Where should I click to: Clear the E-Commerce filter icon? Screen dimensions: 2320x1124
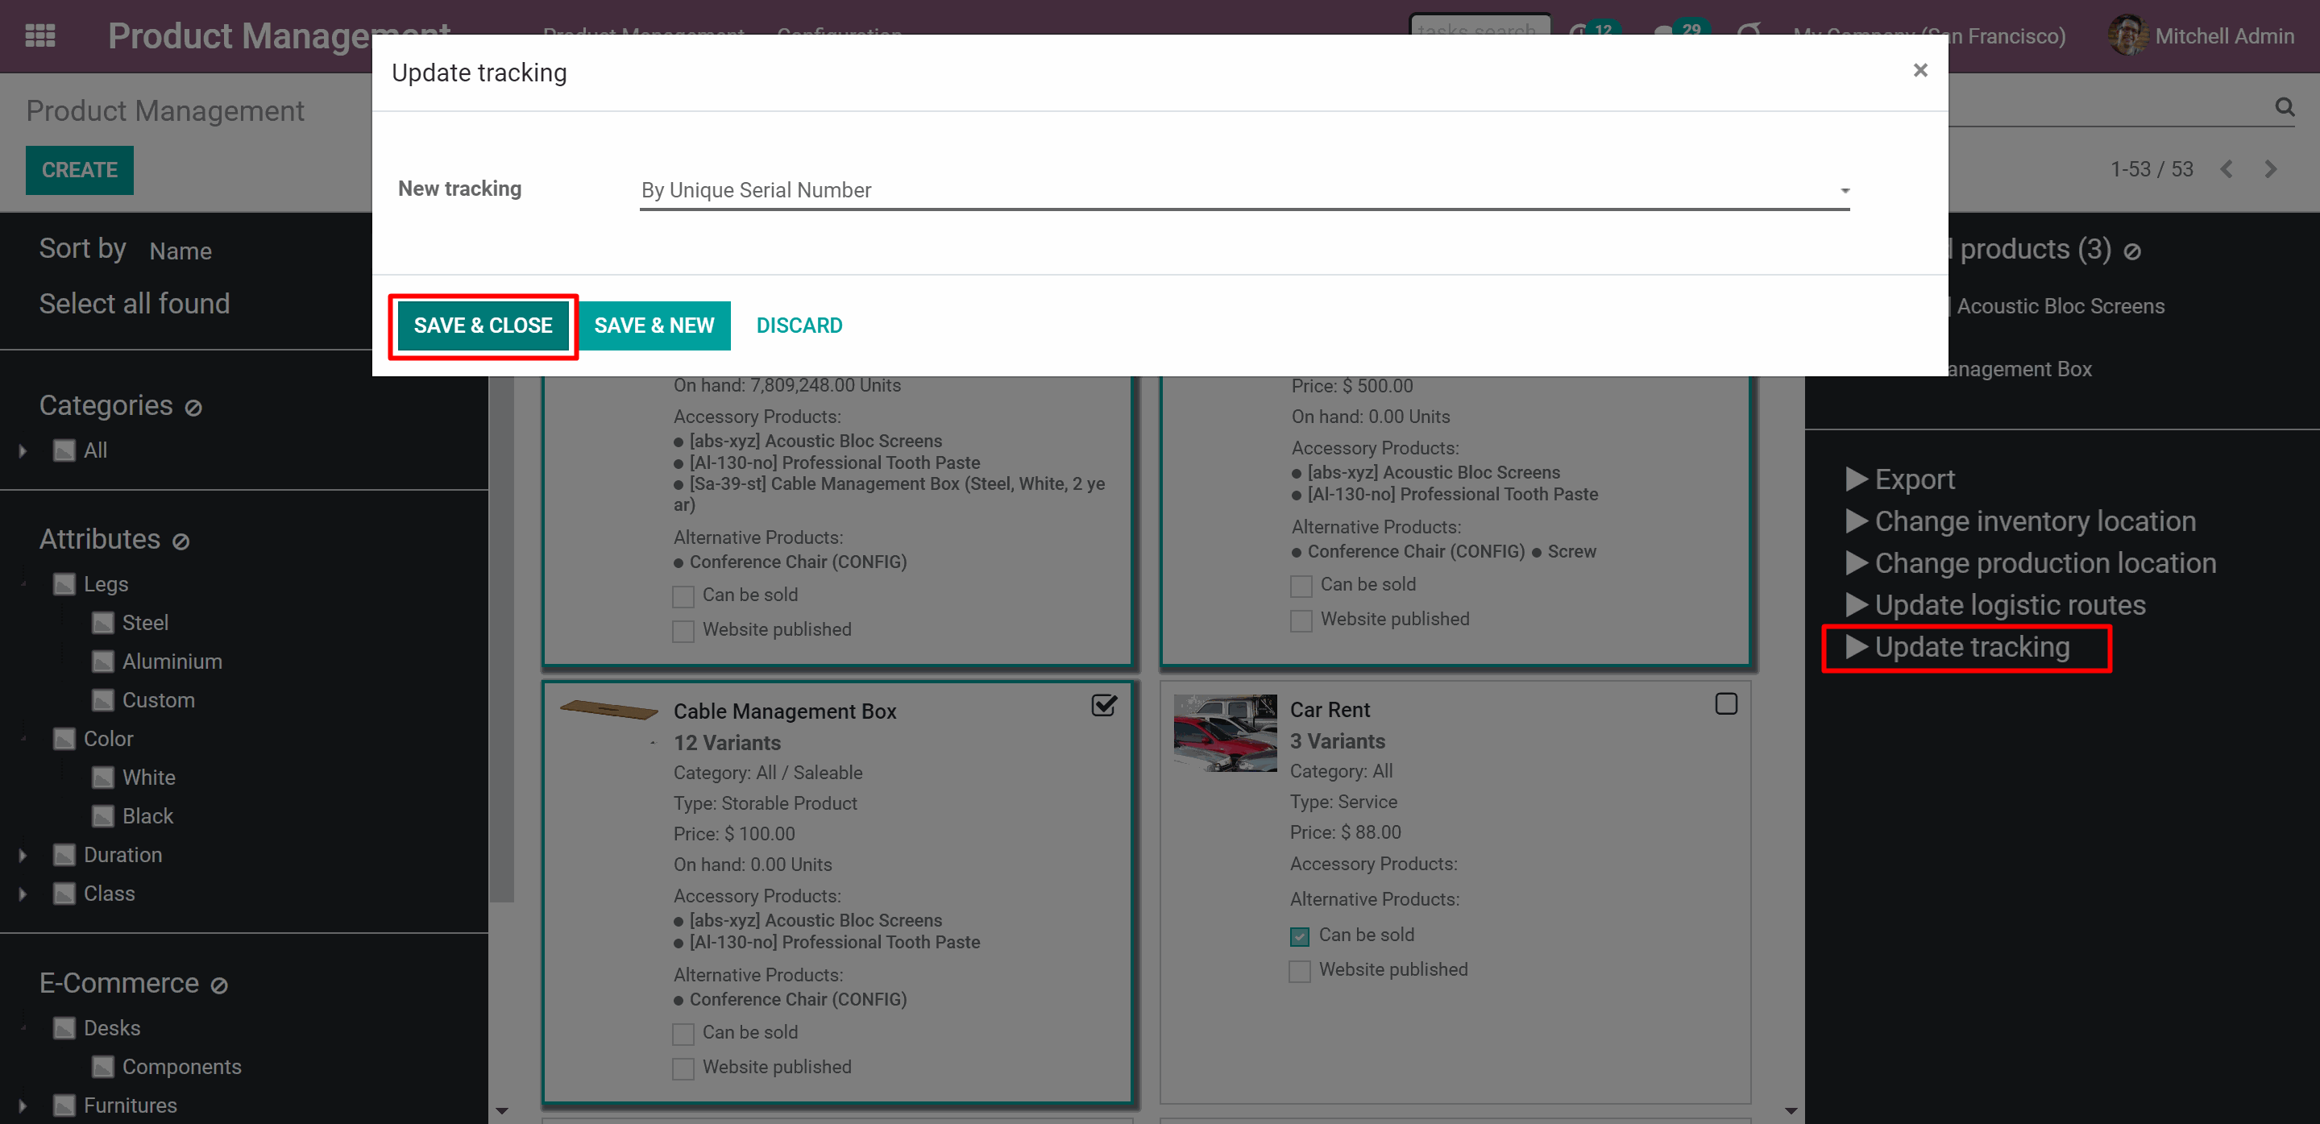coord(219,985)
